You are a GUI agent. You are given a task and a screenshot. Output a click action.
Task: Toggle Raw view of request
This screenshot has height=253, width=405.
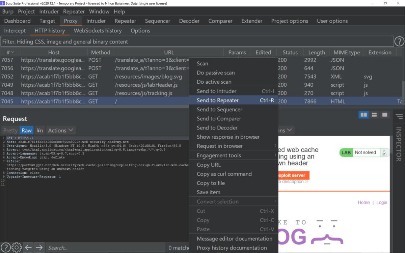[27, 131]
